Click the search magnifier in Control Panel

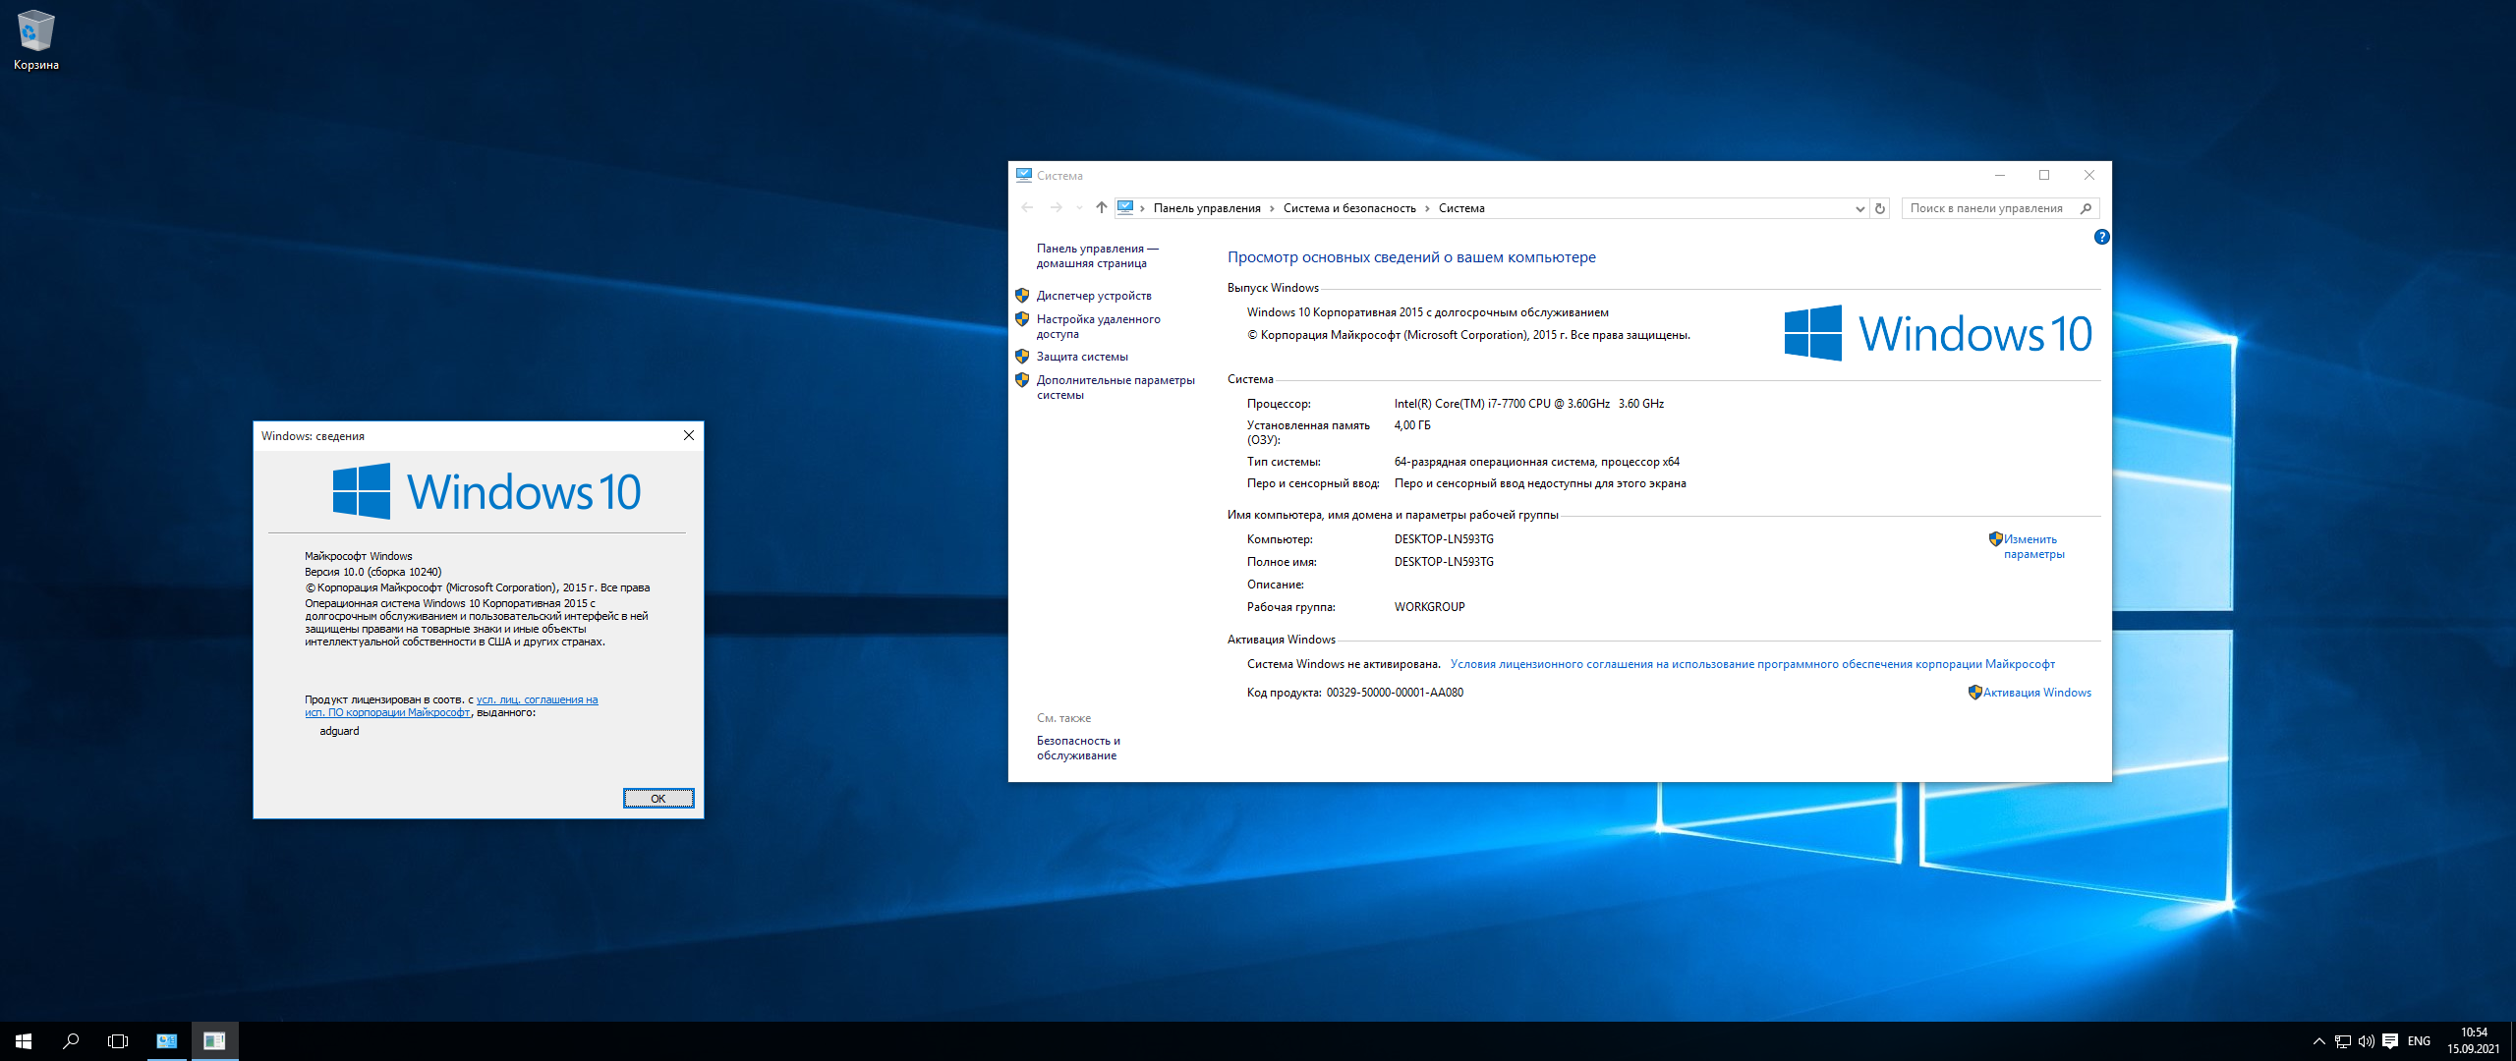tap(2087, 208)
